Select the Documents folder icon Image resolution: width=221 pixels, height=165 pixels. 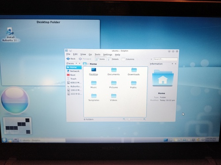coord(114,71)
